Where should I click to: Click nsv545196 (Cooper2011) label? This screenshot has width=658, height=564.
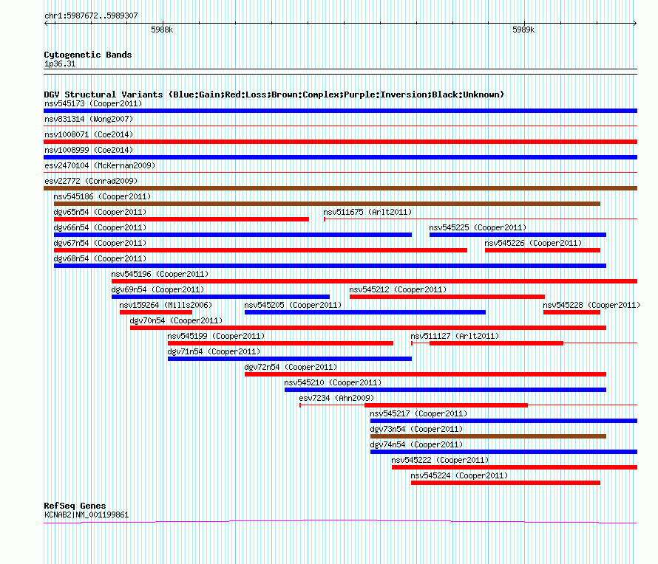tap(160, 274)
